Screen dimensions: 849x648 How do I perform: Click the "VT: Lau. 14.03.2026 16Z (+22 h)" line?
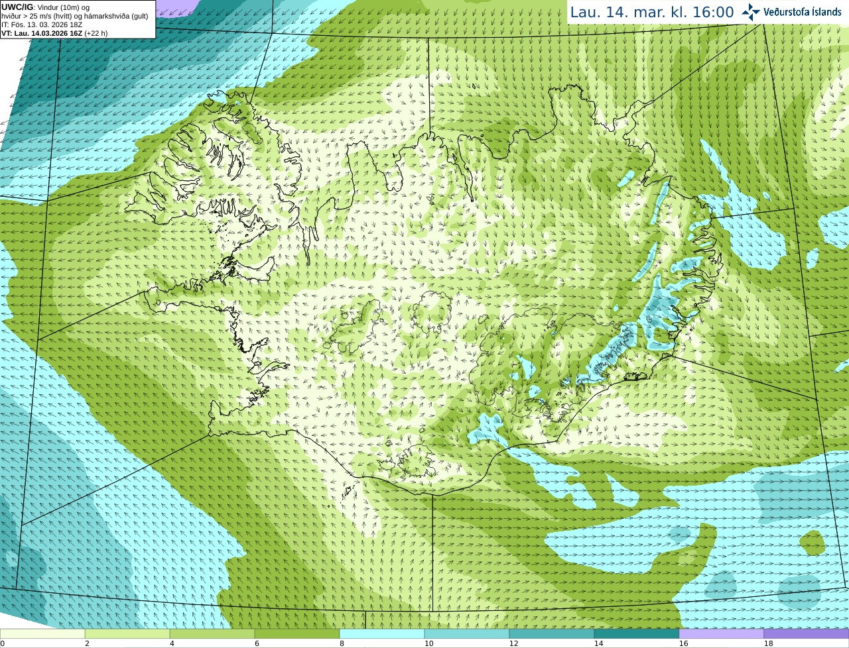pos(54,33)
